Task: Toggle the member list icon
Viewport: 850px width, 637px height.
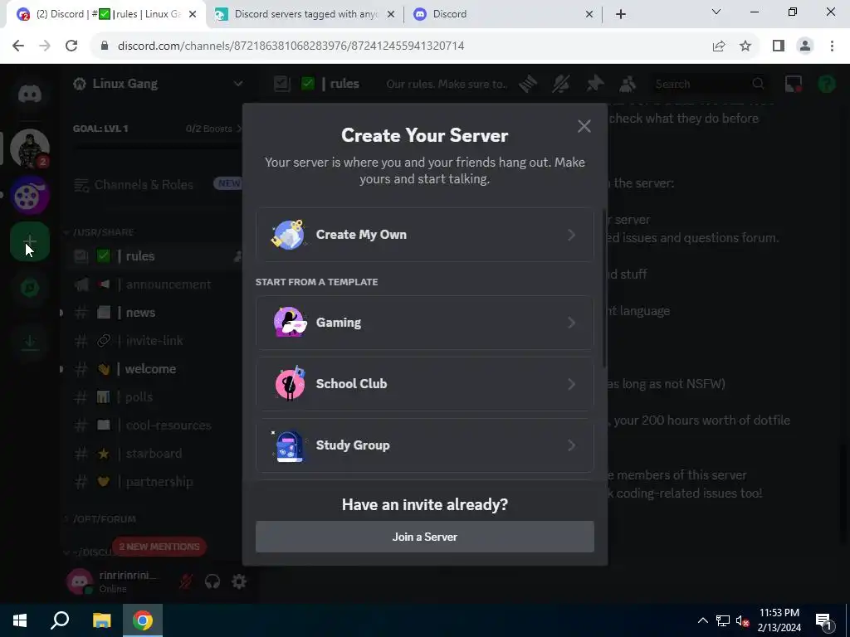Action: (x=628, y=84)
